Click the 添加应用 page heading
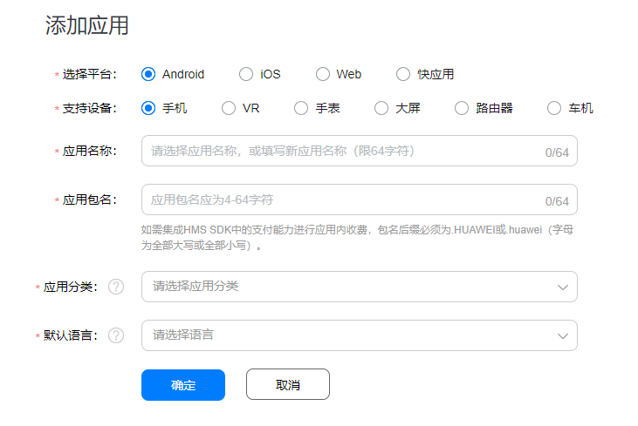 click(x=86, y=25)
